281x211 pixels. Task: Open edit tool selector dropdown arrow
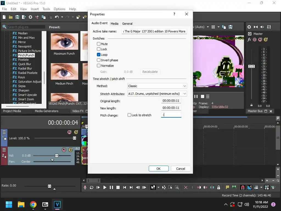point(158,187)
